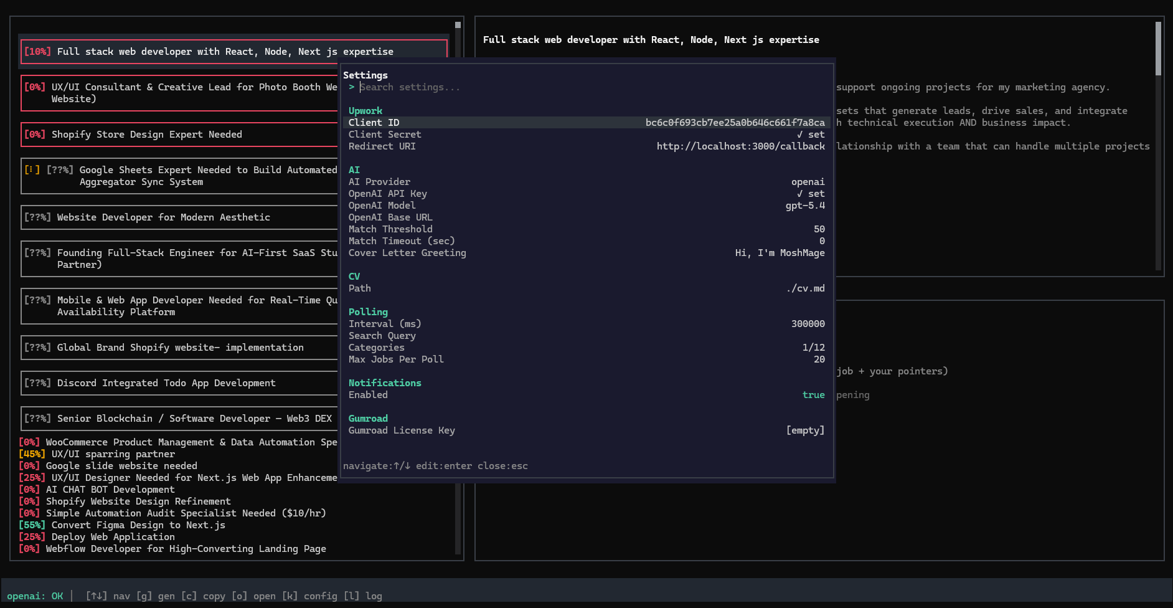Viewport: 1173px width, 608px height.
Task: Click the [o] open shortcut in status bar
Action: coord(253,596)
